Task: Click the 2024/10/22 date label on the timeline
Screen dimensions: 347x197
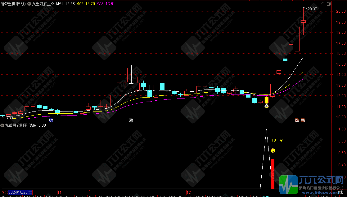Action: [x=20, y=192]
